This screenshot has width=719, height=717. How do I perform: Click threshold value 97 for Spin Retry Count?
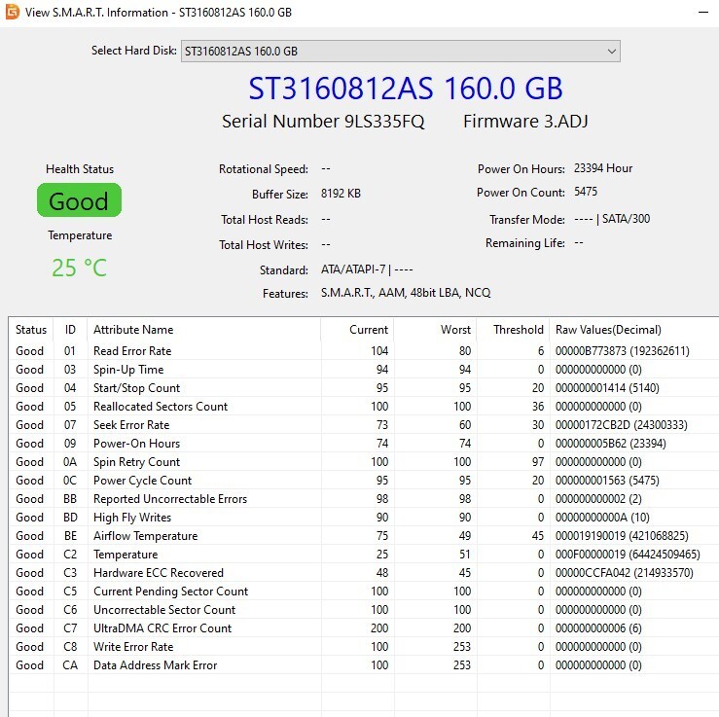537,462
